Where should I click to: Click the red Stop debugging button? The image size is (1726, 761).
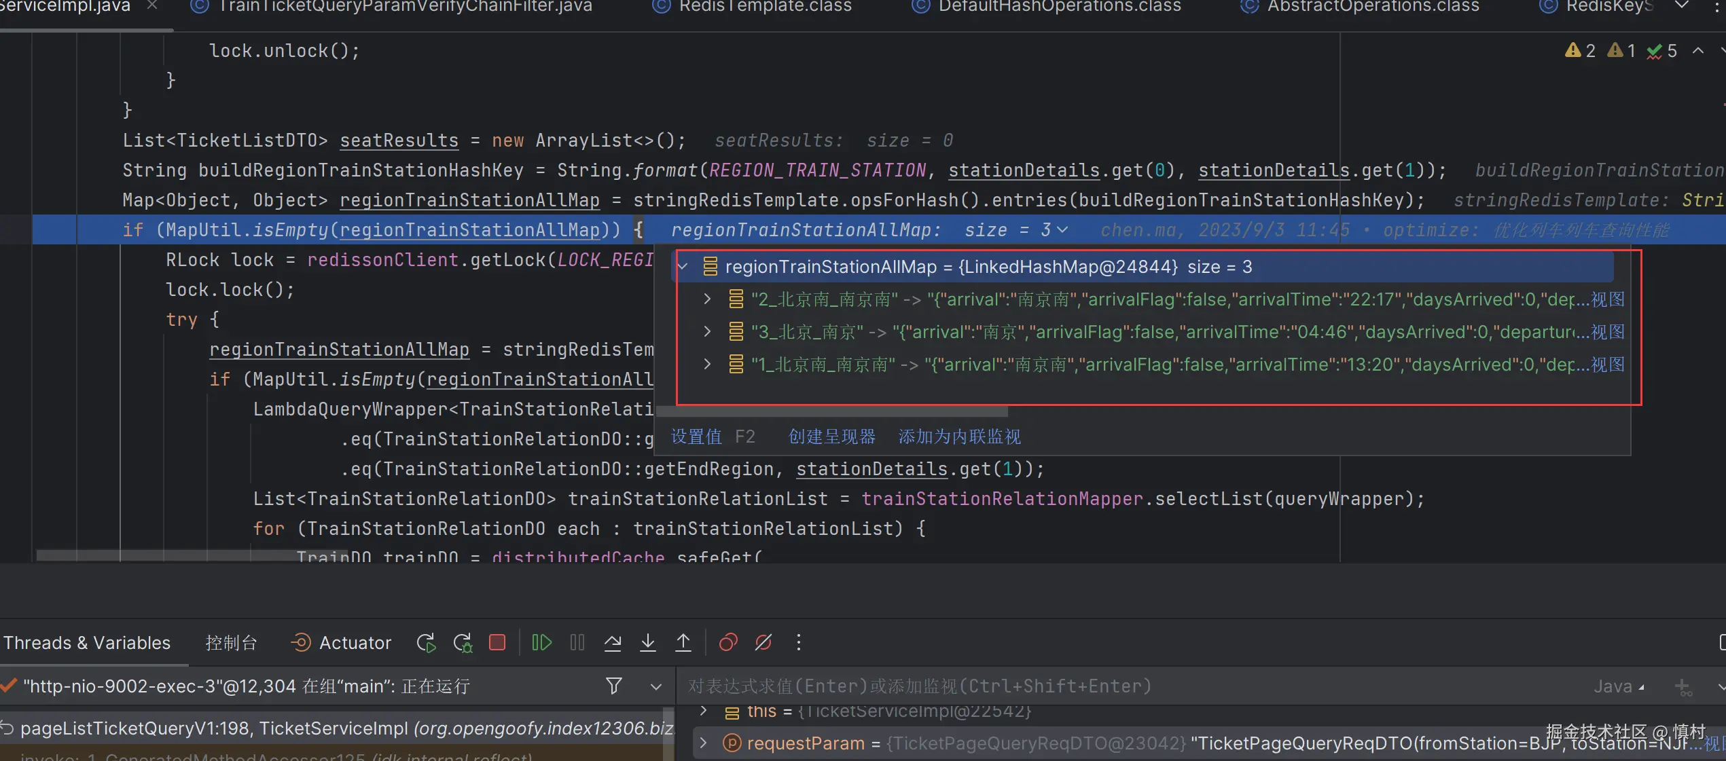(497, 642)
